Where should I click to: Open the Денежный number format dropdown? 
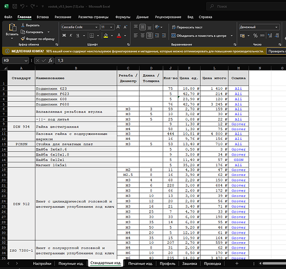[276, 27]
